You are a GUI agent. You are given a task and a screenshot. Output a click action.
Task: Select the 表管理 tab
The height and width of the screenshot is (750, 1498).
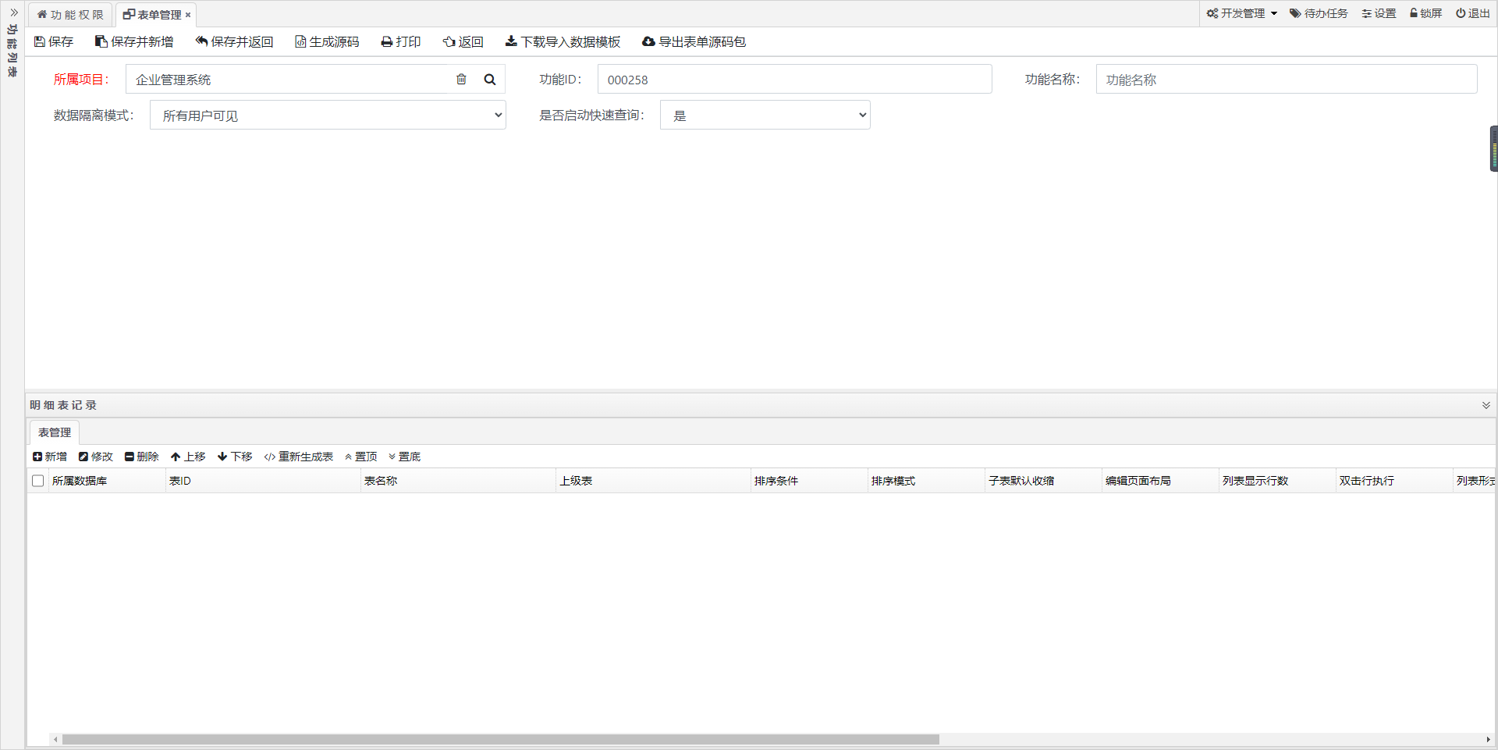tap(53, 432)
